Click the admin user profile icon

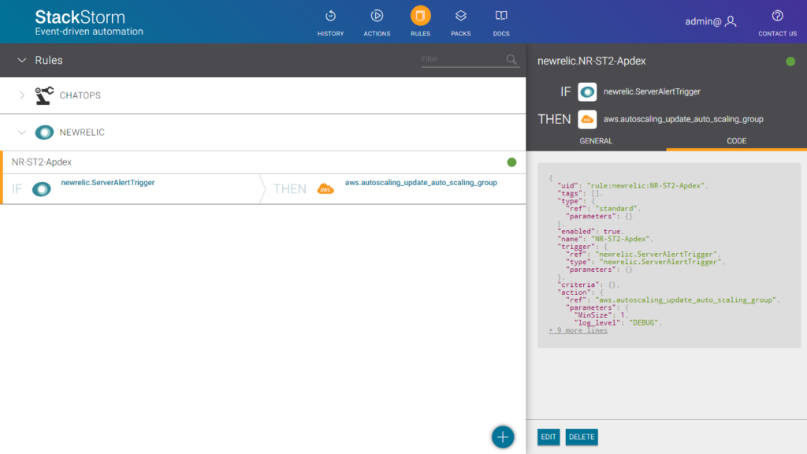coord(731,21)
